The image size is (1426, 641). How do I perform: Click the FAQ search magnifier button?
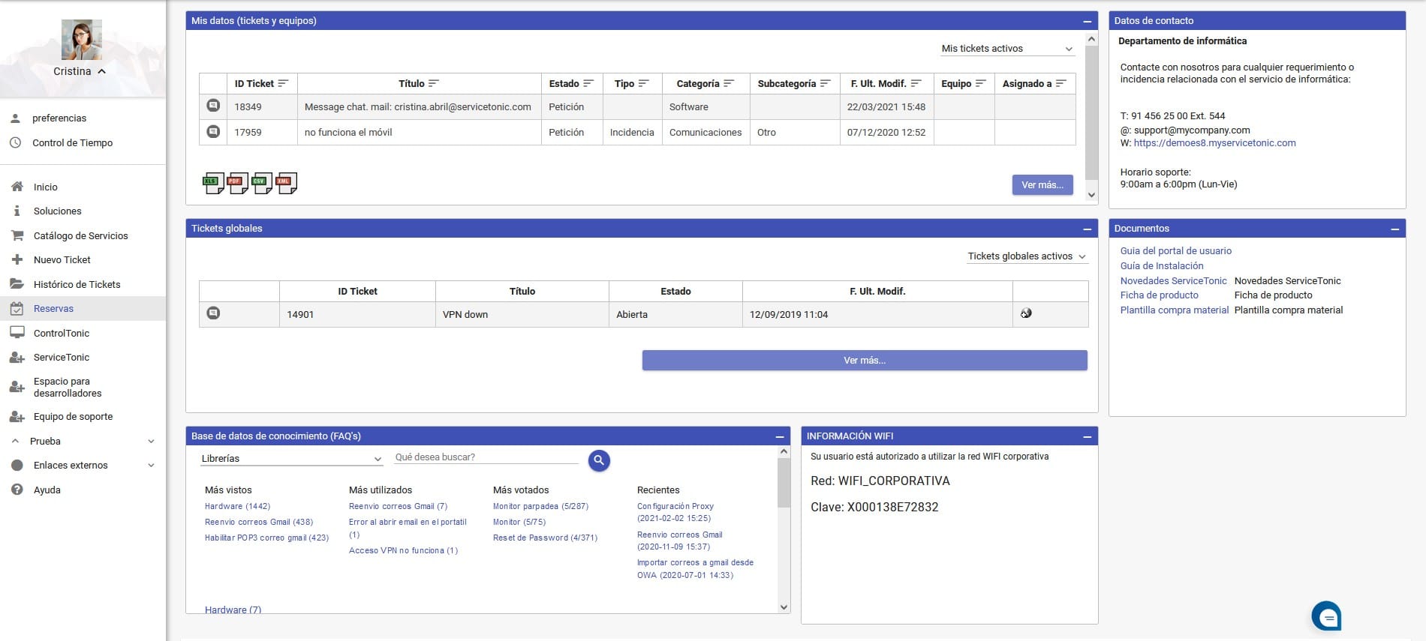point(599,460)
